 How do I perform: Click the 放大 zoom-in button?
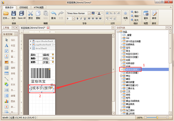pyautogui.click(x=135, y=20)
